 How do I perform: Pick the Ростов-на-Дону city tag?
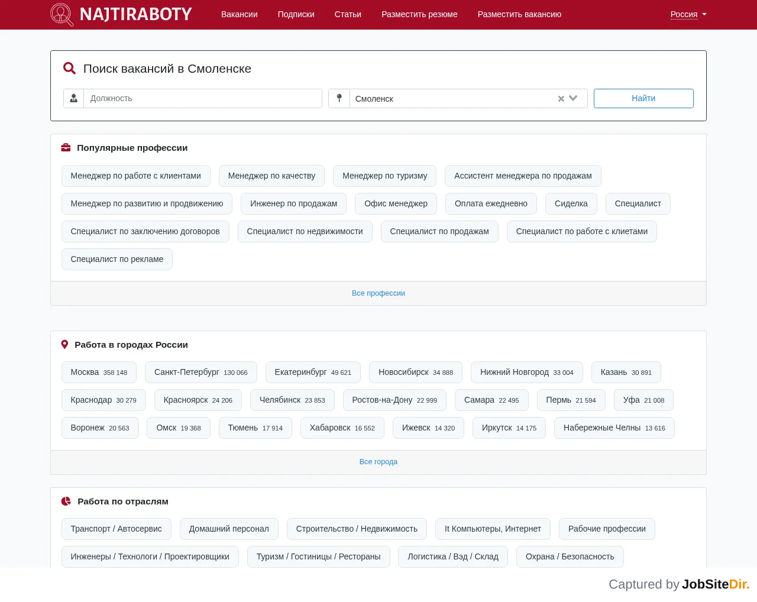point(394,400)
